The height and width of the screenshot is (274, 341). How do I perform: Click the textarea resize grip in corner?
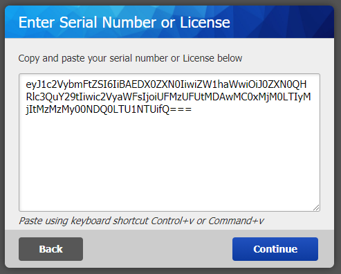click(316, 208)
